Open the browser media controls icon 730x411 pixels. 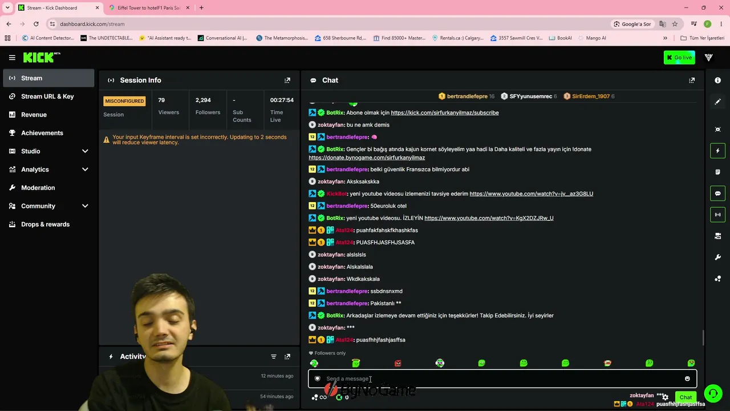pos(693,24)
